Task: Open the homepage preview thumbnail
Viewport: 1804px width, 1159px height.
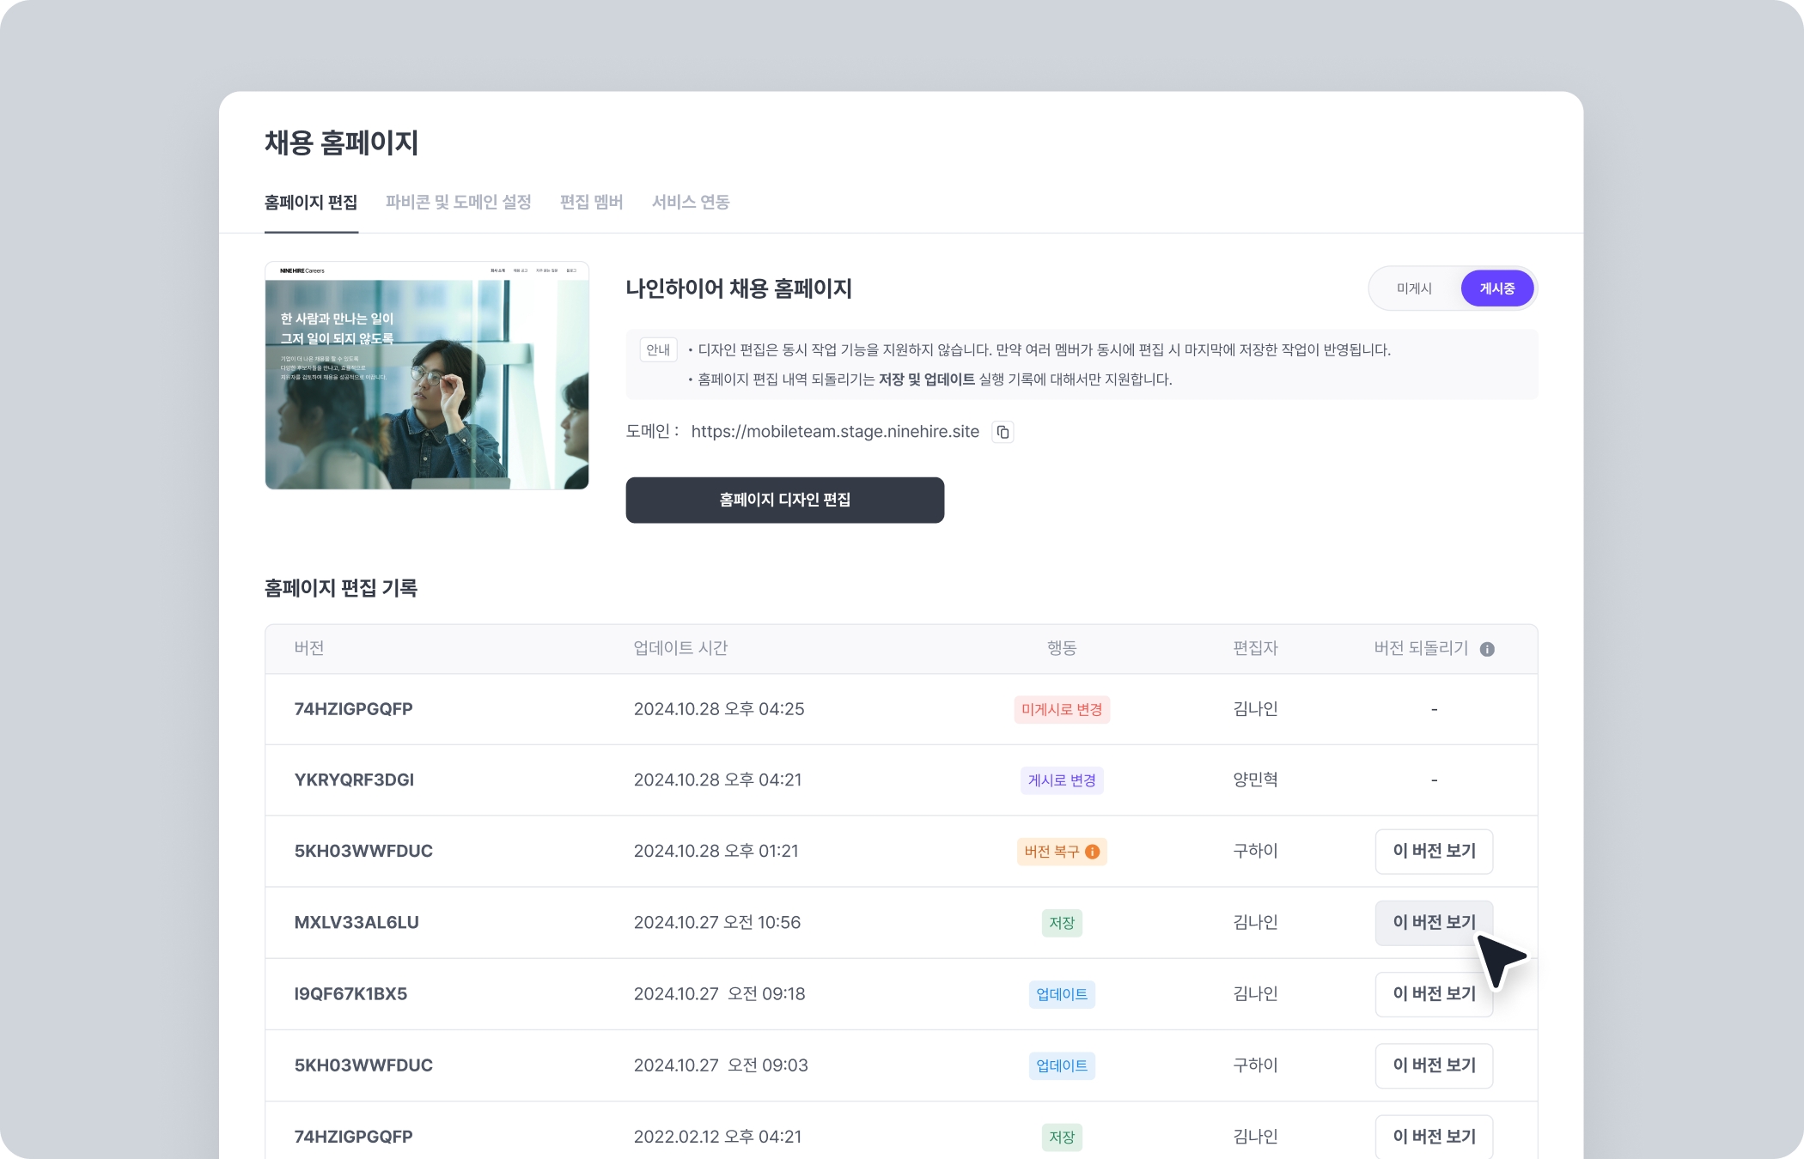Action: (x=427, y=375)
